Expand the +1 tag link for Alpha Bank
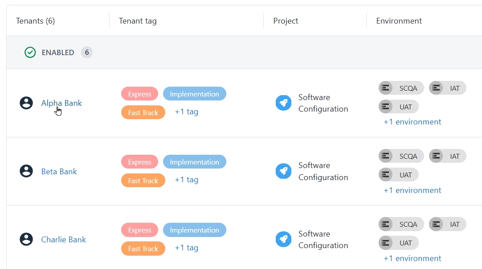The width and height of the screenshot is (482, 269). pos(186,112)
